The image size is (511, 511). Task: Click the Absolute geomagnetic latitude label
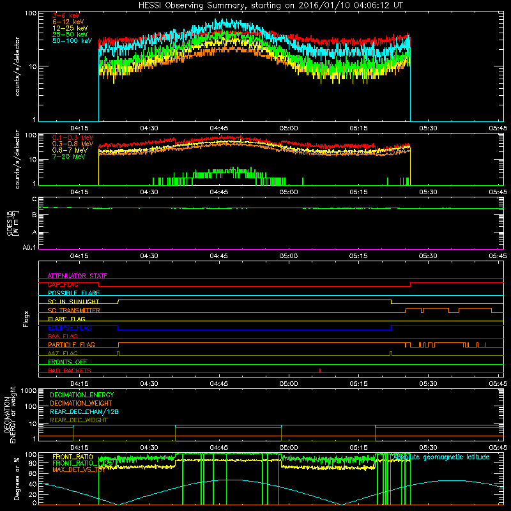(x=441, y=457)
